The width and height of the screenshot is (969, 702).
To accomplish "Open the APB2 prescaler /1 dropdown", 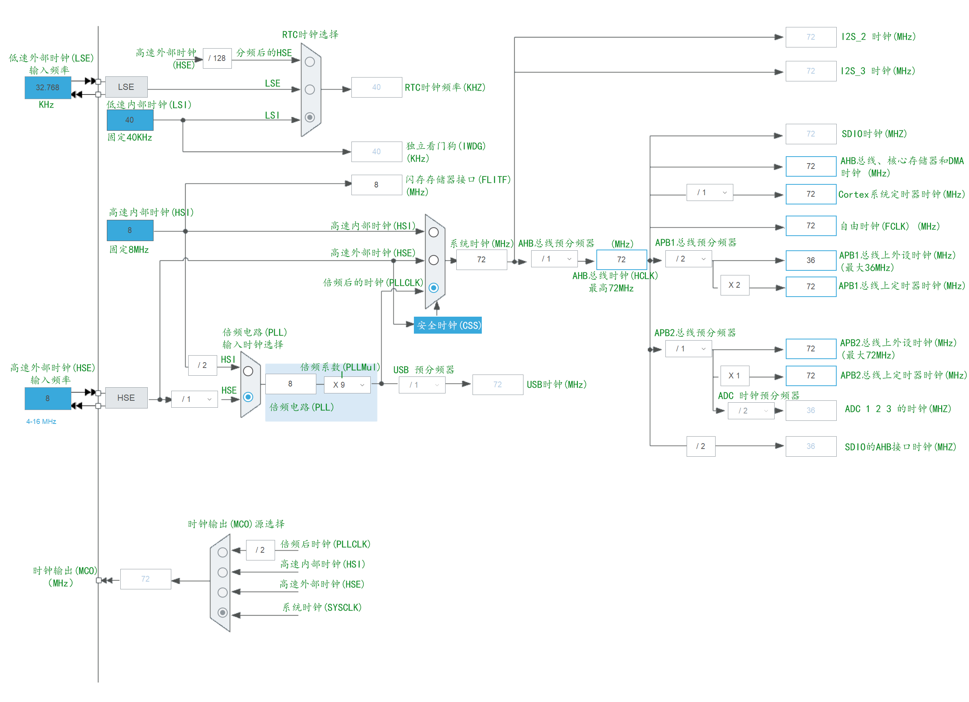I will coord(689,349).
